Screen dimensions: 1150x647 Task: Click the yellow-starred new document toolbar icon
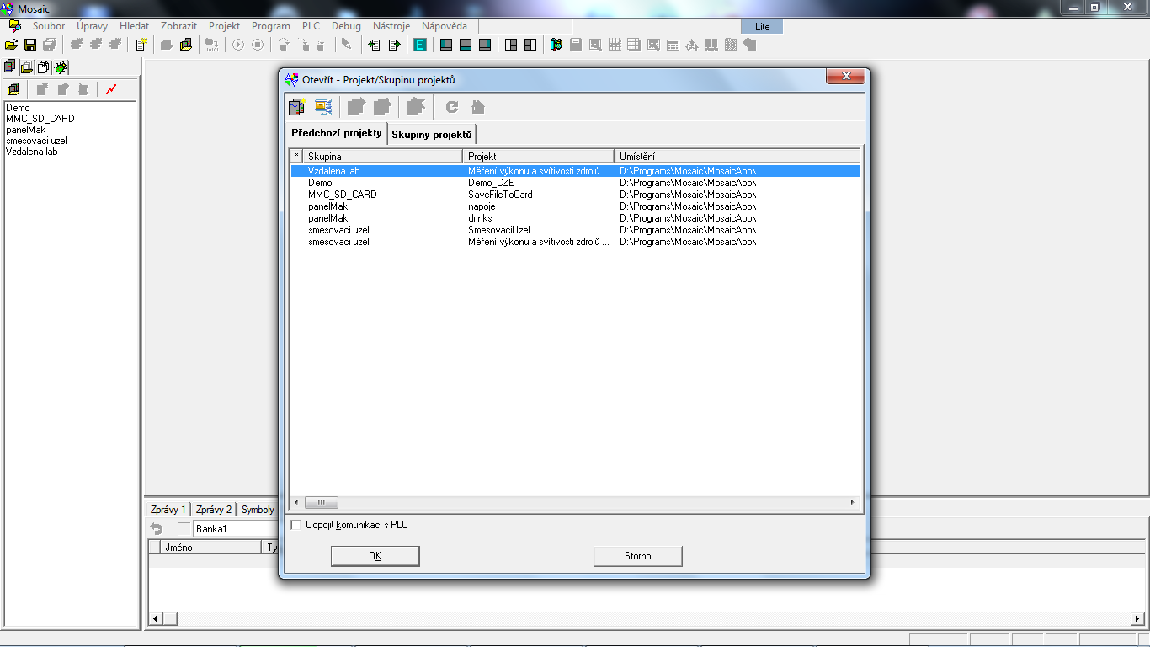click(141, 45)
